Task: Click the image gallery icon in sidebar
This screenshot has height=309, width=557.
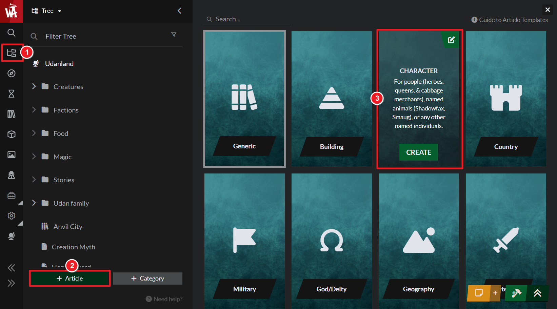Action: [x=11, y=155]
